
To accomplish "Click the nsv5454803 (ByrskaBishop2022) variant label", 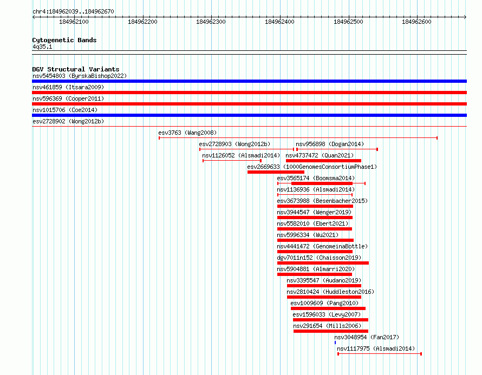I will [x=80, y=76].
